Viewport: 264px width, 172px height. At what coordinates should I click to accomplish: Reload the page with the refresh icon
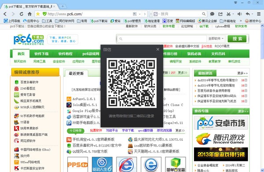point(22,14)
